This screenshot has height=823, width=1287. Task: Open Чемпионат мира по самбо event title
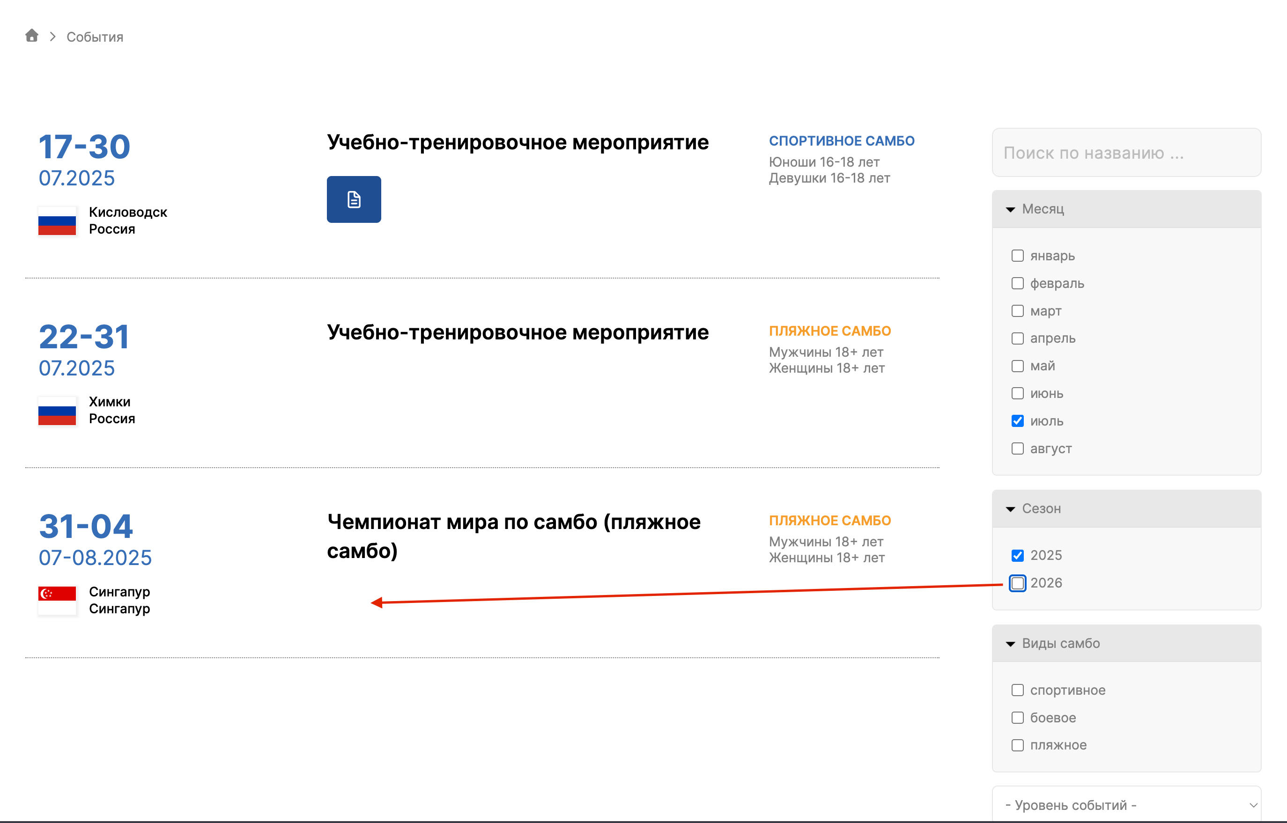513,536
